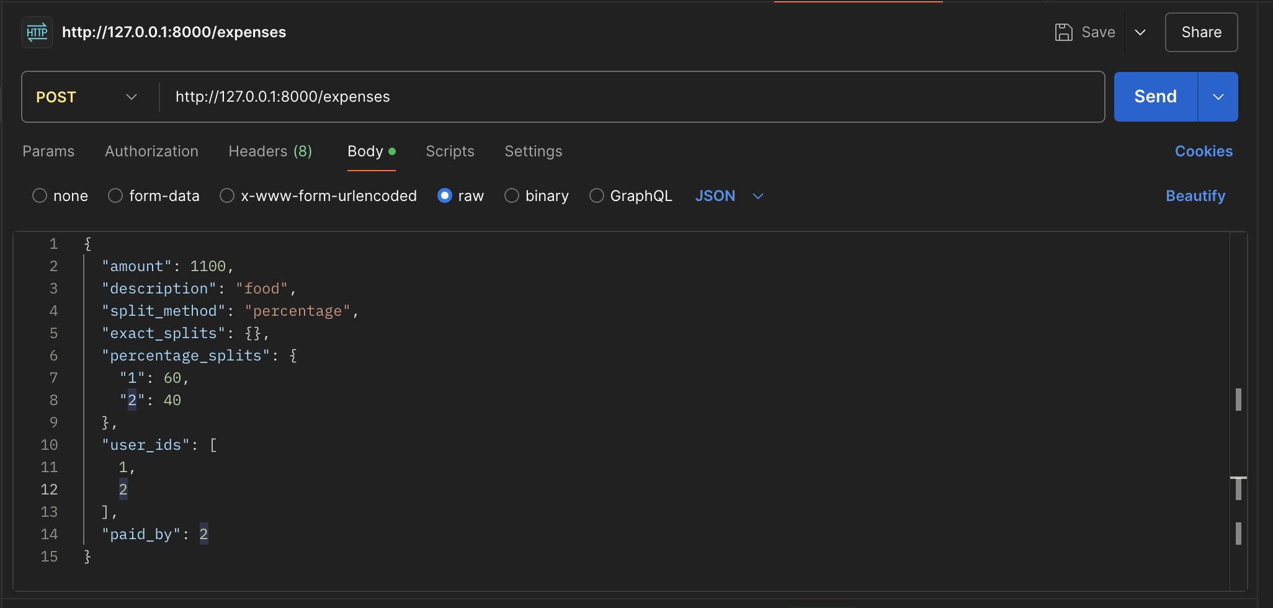
Task: Open the Cookies link
Action: [x=1204, y=151]
